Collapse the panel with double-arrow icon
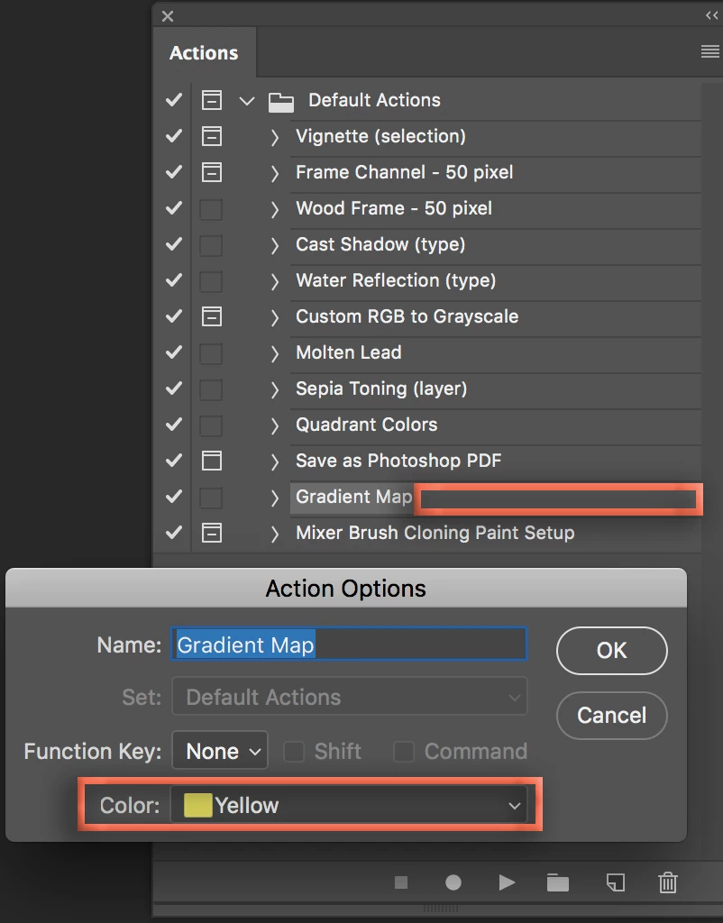This screenshot has width=723, height=923. tap(711, 15)
